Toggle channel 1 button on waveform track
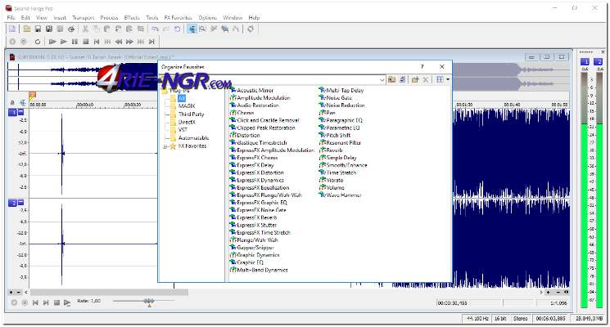Image resolution: width=610 pixels, height=327 pixels. [x=13, y=113]
